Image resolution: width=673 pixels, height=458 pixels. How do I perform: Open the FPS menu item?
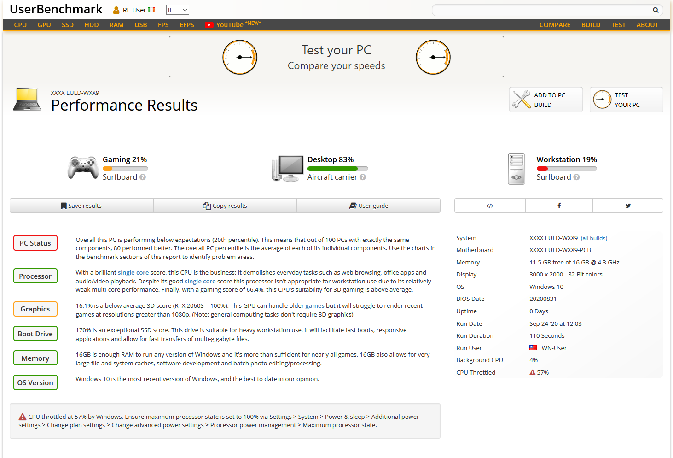pyautogui.click(x=163, y=25)
